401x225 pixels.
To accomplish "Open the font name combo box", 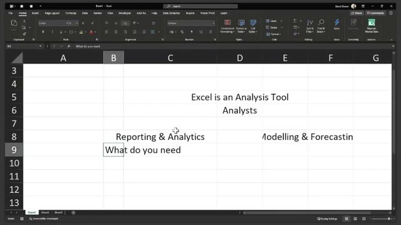I will tap(53, 23).
